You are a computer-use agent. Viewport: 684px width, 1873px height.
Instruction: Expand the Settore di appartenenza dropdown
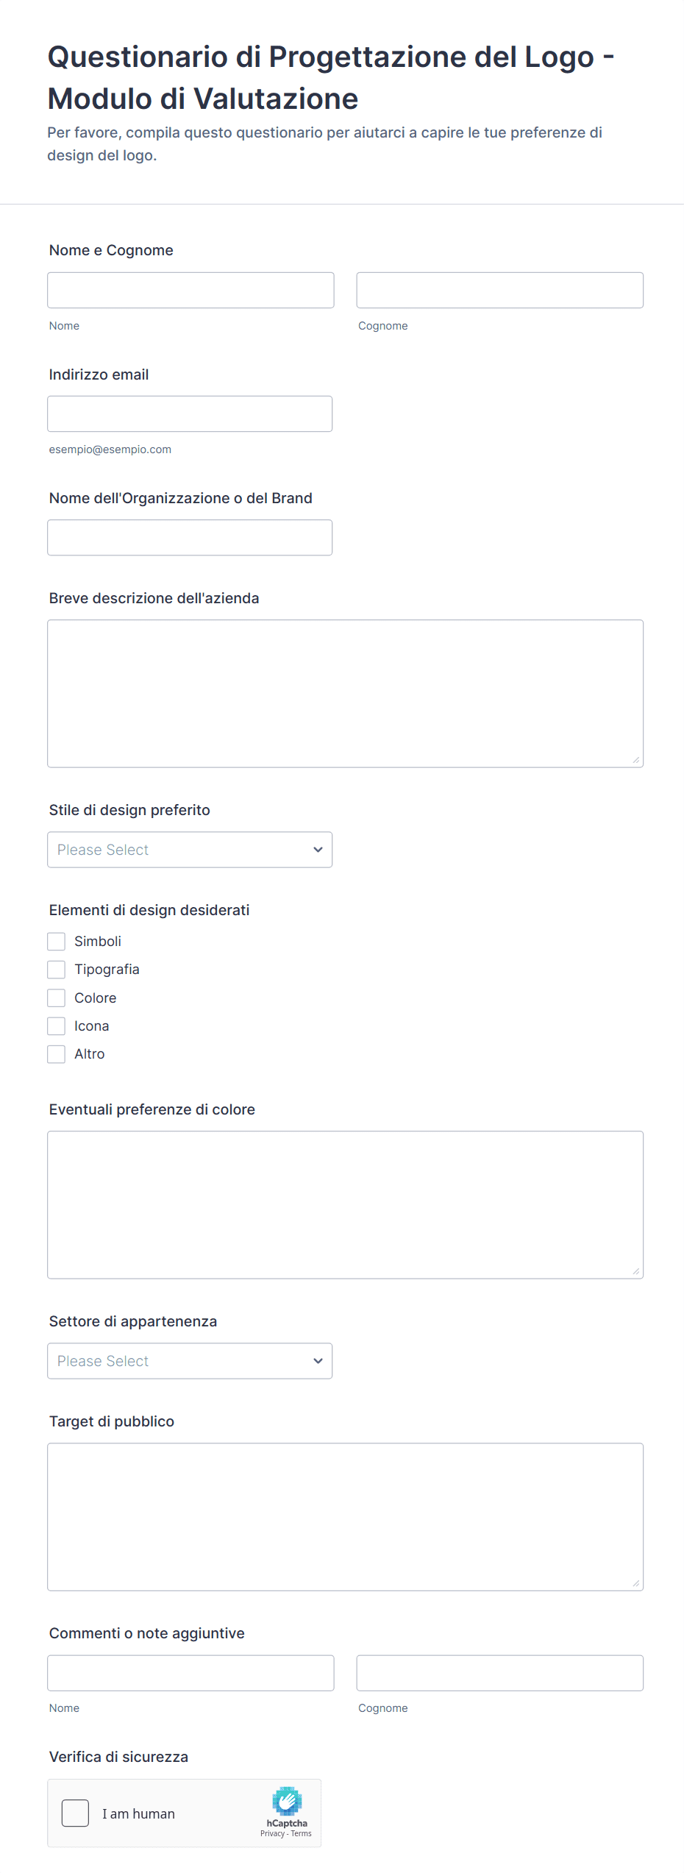point(190,1361)
